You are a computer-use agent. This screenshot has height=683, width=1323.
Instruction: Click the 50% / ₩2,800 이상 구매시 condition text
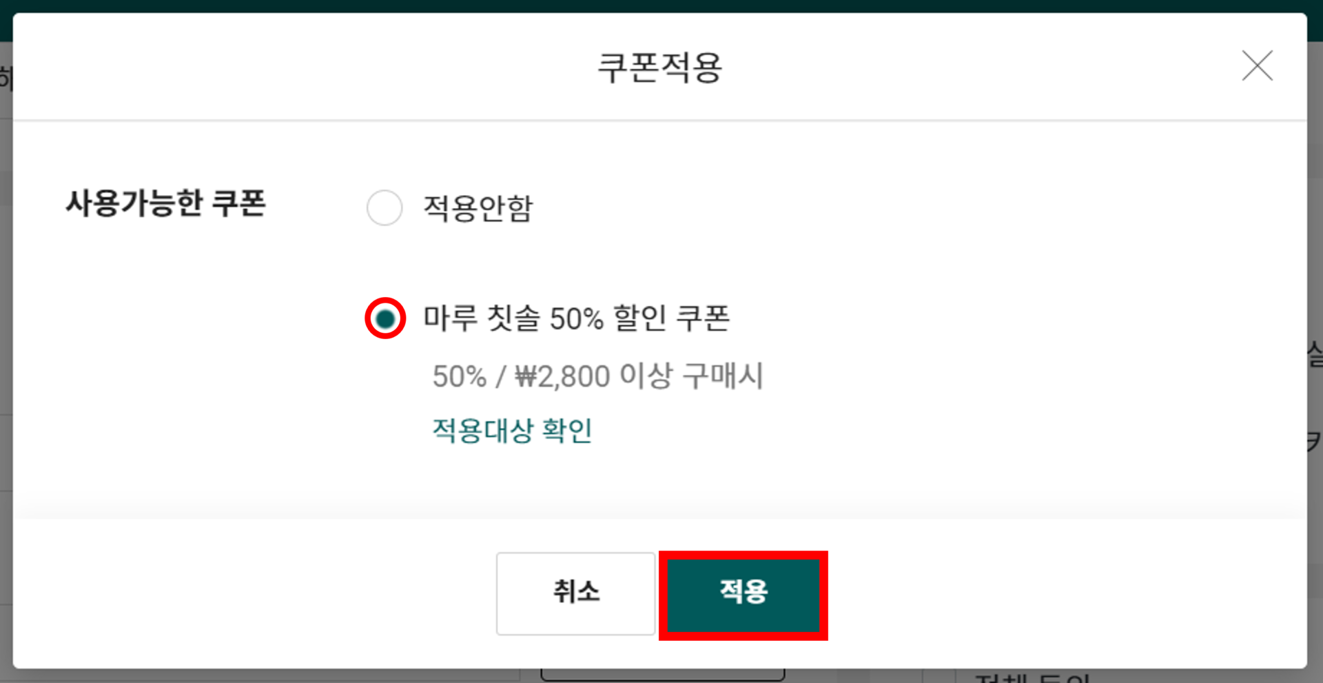[598, 376]
